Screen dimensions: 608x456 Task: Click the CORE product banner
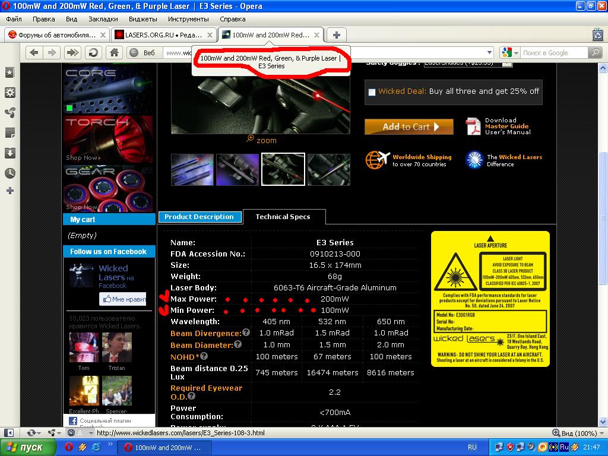(x=109, y=90)
